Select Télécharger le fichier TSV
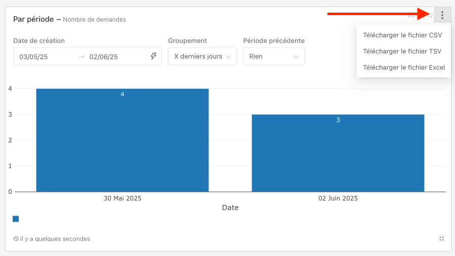This screenshot has height=256, width=455. (402, 51)
